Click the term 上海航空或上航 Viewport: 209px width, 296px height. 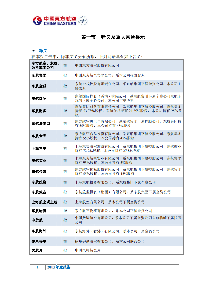[x=44, y=202]
